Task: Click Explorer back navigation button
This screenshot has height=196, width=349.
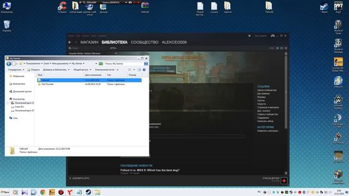Action: click(x=9, y=64)
